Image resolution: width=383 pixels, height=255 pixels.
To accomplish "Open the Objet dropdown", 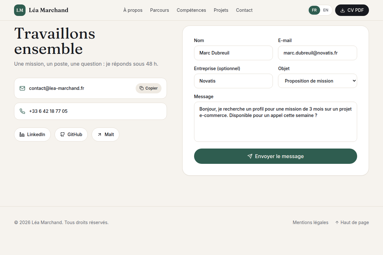I will click(x=318, y=81).
